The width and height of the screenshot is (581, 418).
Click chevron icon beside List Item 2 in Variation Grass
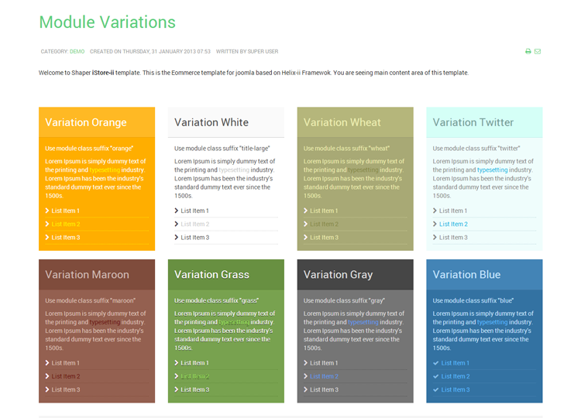point(177,377)
